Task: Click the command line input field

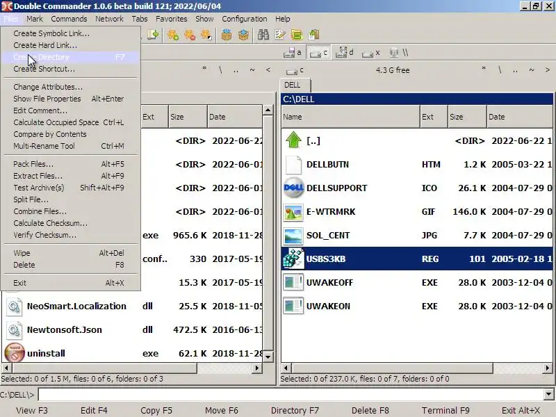Action: click(291, 394)
